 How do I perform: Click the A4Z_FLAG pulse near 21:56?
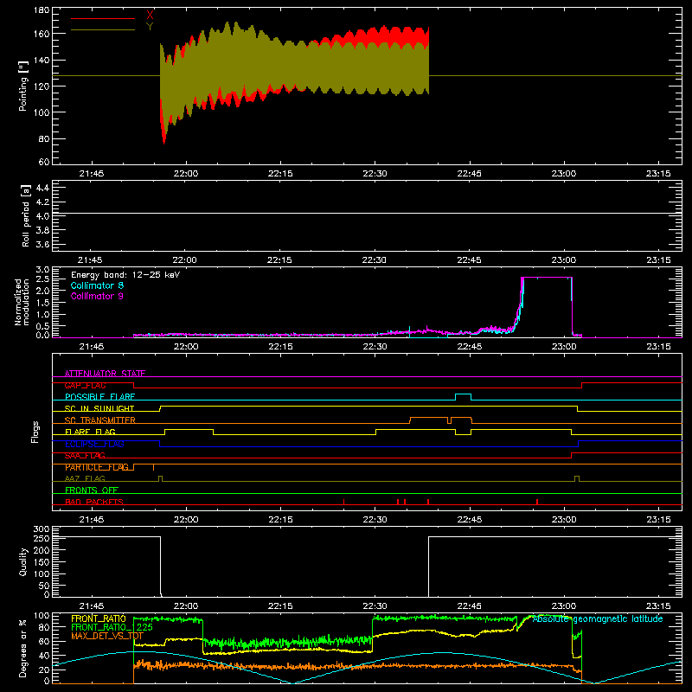point(160,477)
